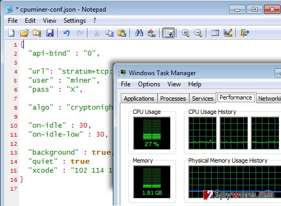281x206 pixels.
Task: Click the closing brace on line 16
Action: [22, 179]
